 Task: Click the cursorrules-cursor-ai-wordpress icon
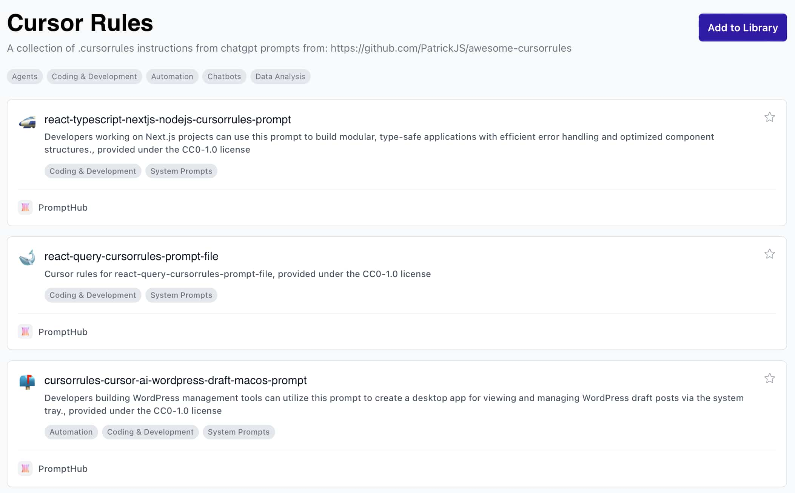pos(27,380)
